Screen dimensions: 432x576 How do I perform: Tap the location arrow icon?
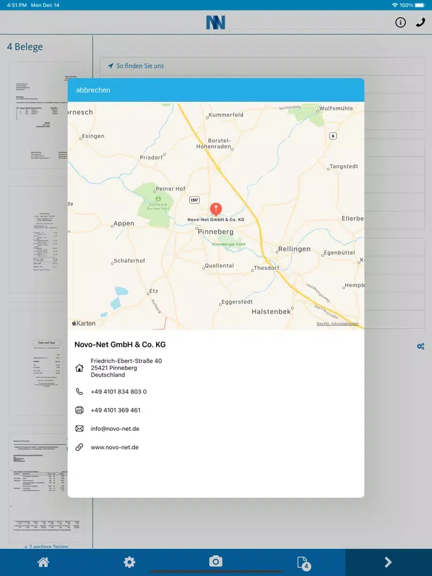tap(110, 66)
